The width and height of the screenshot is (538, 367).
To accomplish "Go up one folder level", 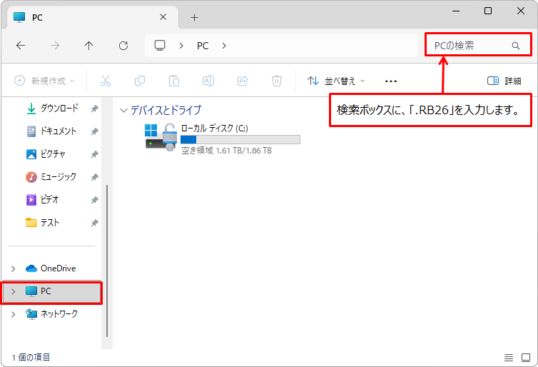I will tap(88, 46).
